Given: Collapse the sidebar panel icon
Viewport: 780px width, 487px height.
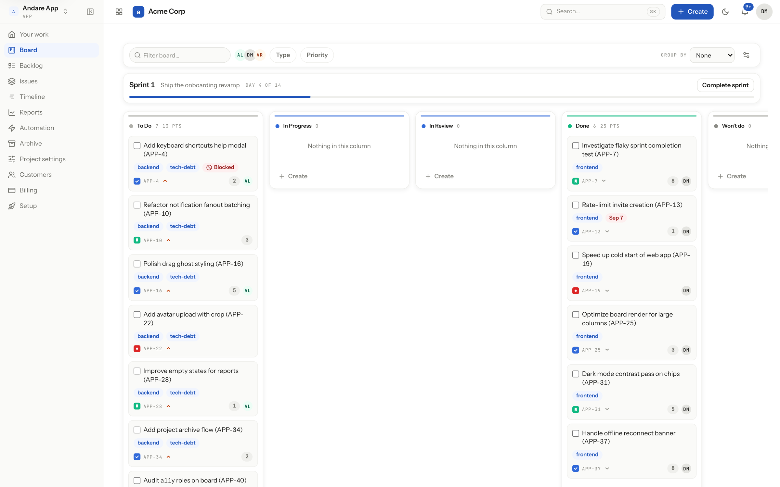Looking at the screenshot, I should [90, 12].
